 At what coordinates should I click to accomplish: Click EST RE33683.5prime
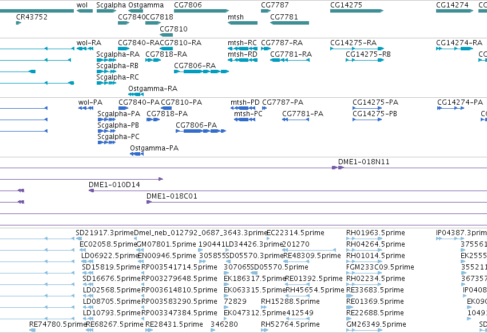point(375,290)
